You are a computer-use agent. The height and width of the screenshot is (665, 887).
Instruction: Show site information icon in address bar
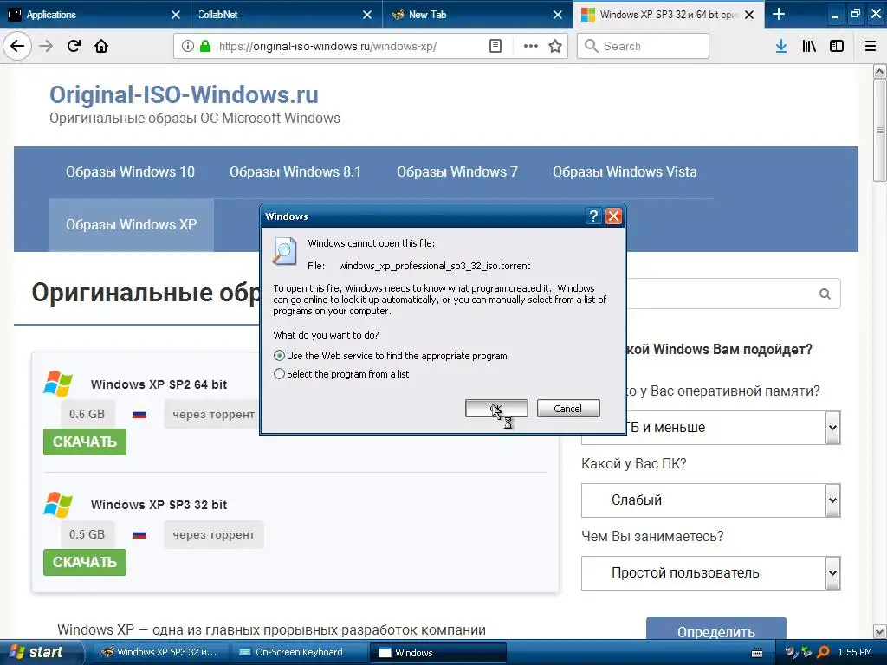(187, 46)
